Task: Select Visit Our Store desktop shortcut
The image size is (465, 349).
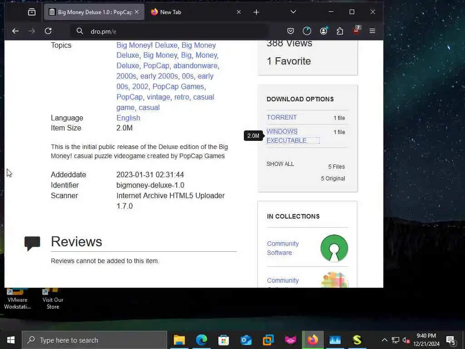Action: (x=53, y=299)
